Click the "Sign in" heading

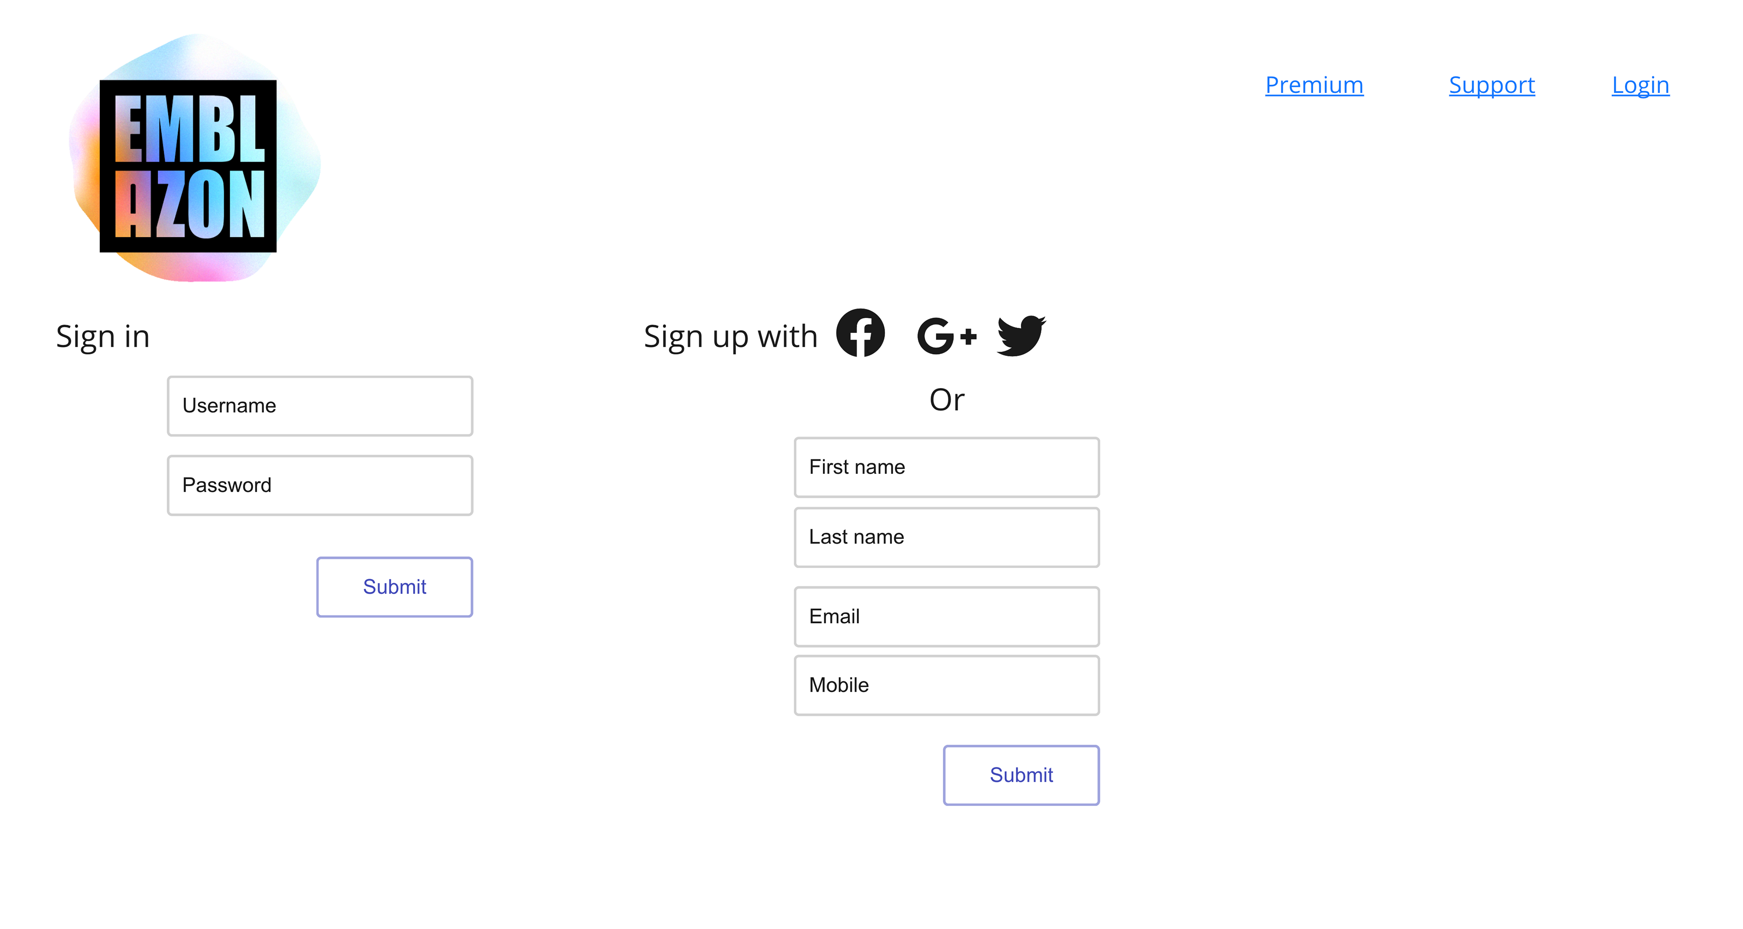coord(103,337)
